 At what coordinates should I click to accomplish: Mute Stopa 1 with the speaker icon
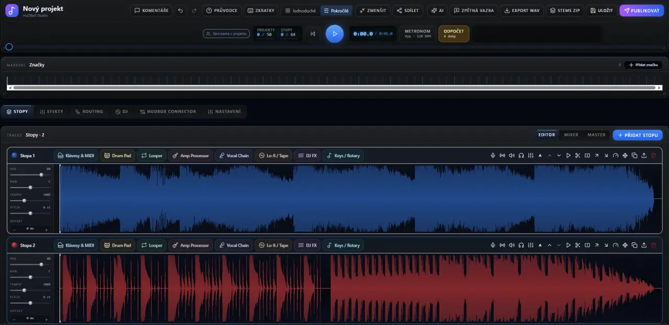click(x=512, y=156)
